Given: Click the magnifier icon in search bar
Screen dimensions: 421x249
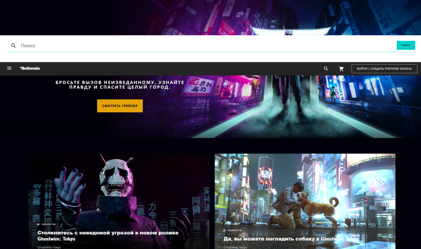Looking at the screenshot, I should (x=13, y=46).
